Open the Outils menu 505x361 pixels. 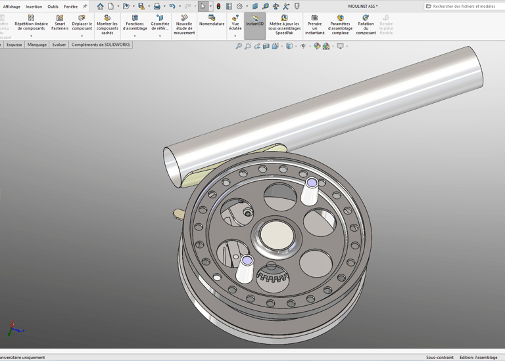[x=53, y=7]
